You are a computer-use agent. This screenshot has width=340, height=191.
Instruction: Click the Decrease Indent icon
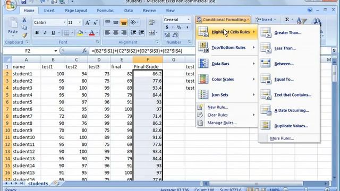(133, 33)
